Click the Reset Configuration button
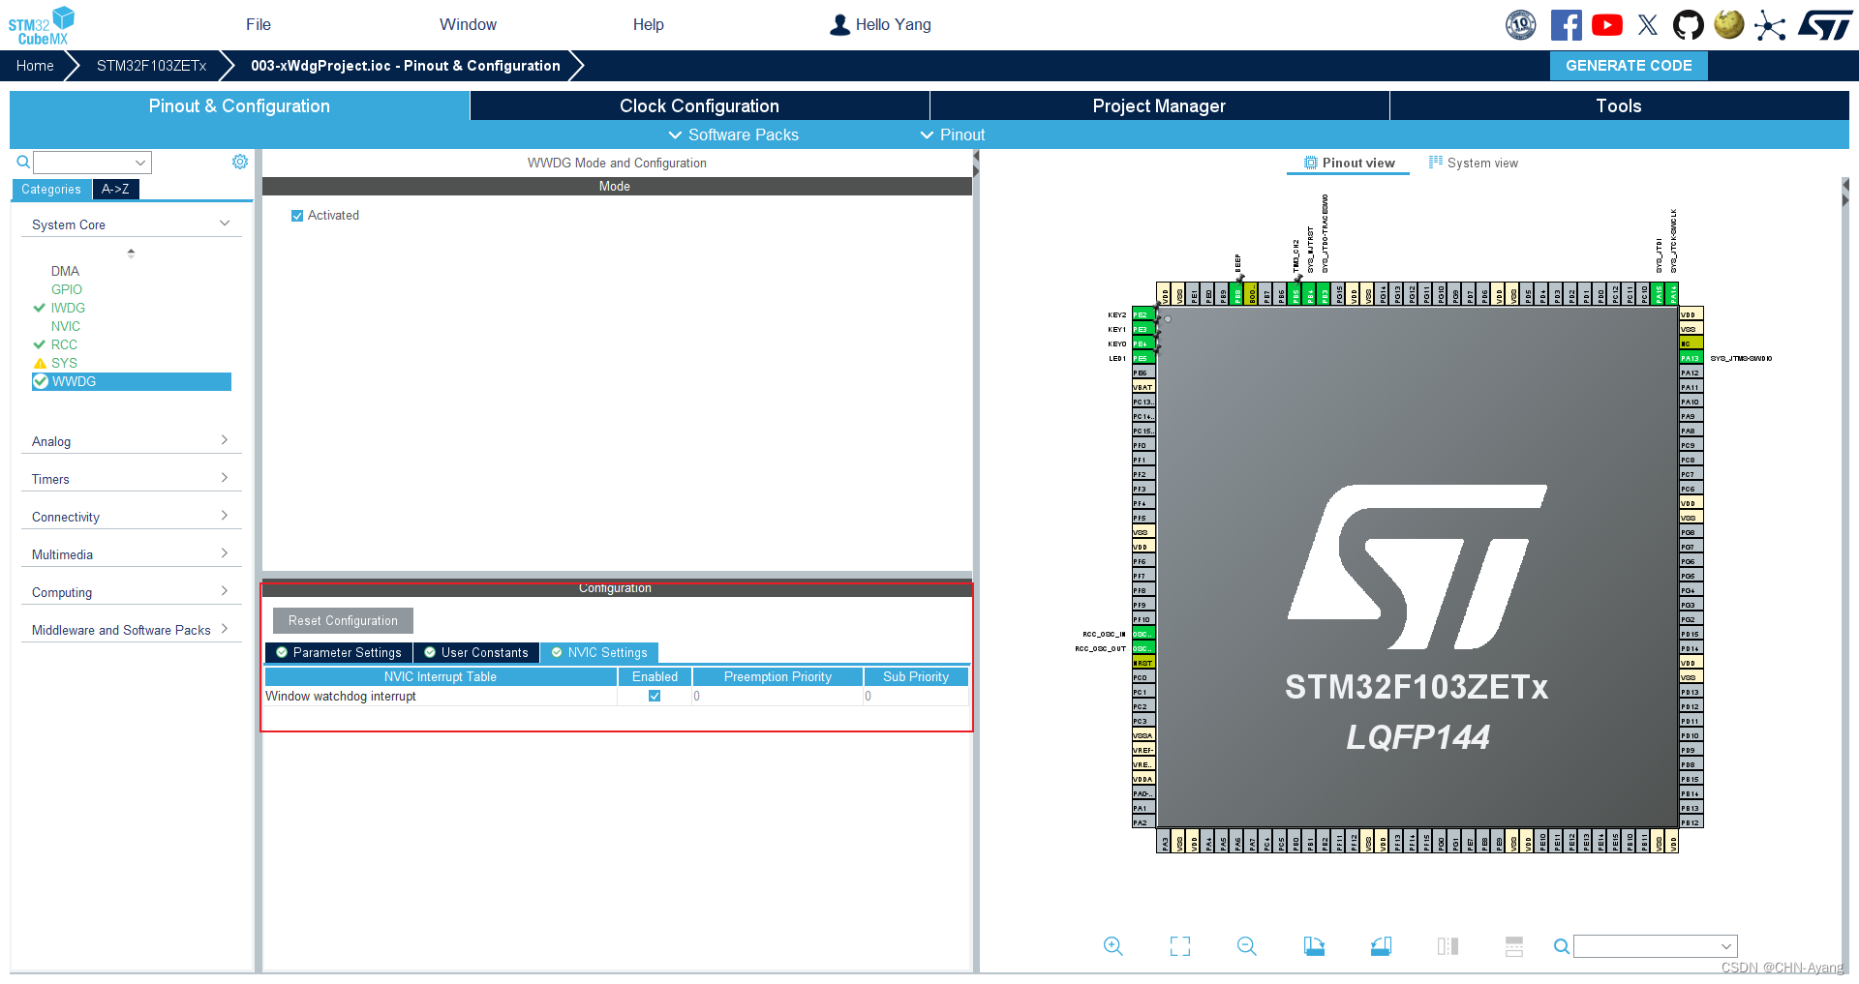Viewport: 1859px width, 984px height. click(x=343, y=621)
